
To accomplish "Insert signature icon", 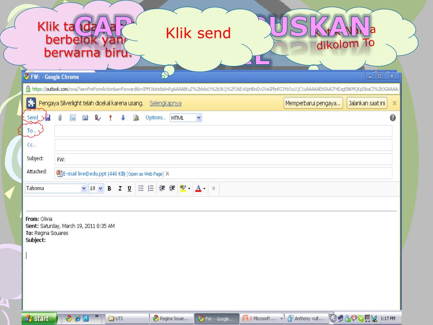I will click(x=136, y=118).
